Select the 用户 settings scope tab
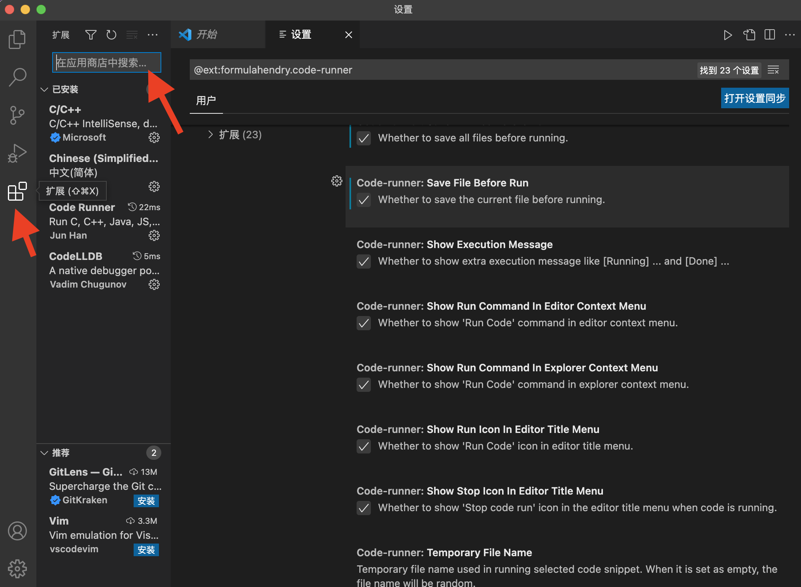The height and width of the screenshot is (587, 801). 206,100
